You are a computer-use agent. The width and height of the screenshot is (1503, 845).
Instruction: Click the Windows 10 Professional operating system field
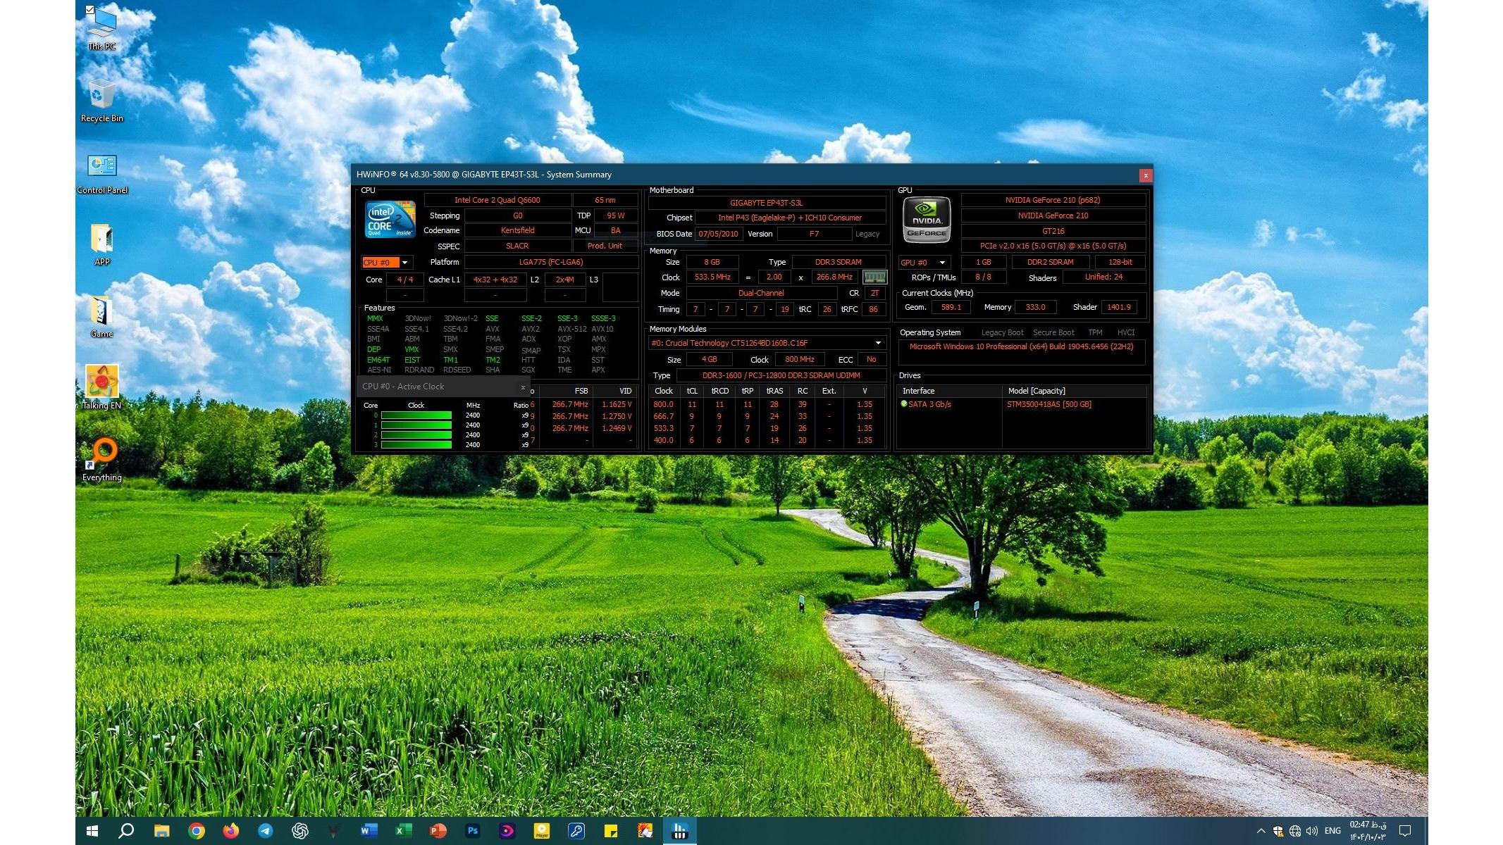tap(1021, 347)
